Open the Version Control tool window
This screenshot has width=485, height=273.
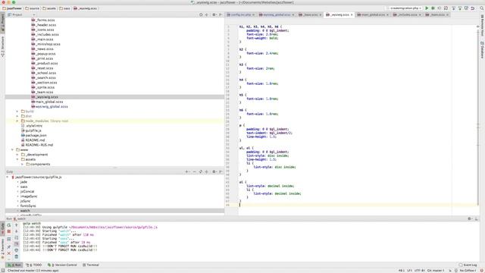pos(62,265)
